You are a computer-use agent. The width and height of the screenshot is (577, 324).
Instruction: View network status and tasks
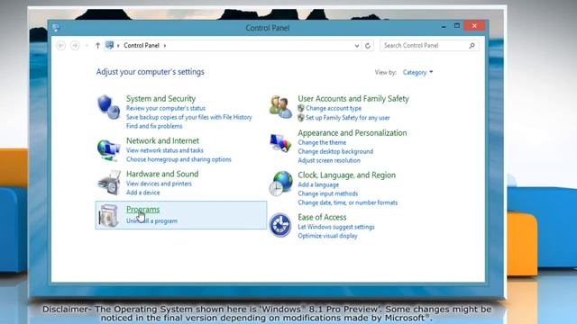click(164, 150)
